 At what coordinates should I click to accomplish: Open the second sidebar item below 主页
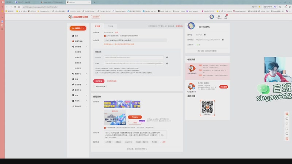[77, 41]
